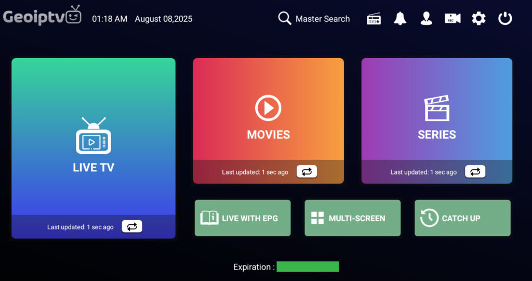
Task: Click Last updated text under Live TV
Action: point(81,227)
